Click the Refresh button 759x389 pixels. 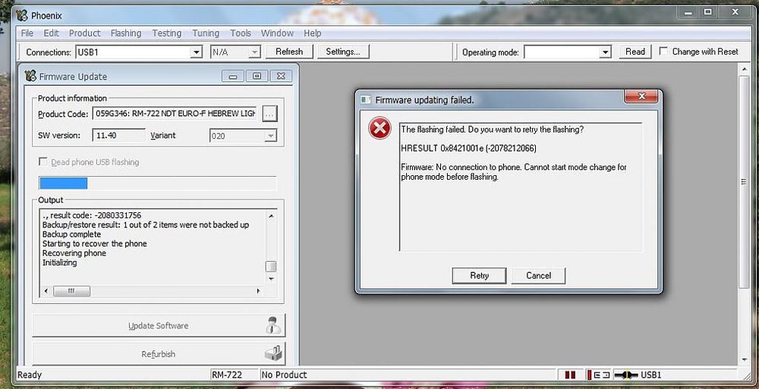(289, 52)
